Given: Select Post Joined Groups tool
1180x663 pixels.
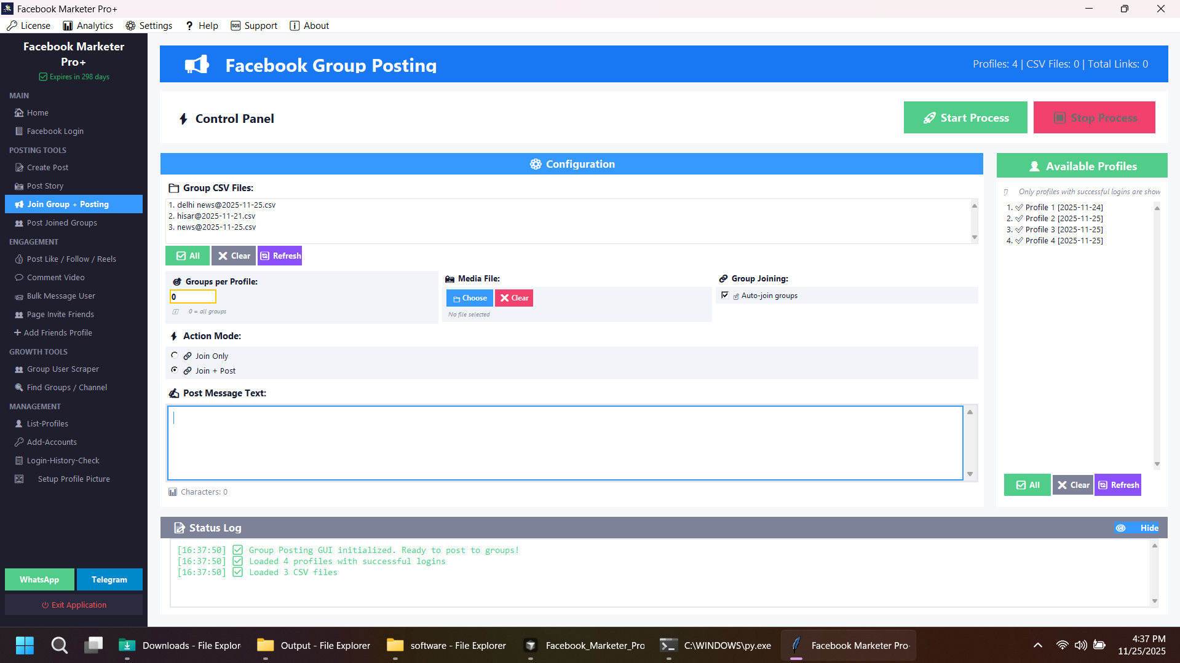Looking at the screenshot, I should (61, 222).
